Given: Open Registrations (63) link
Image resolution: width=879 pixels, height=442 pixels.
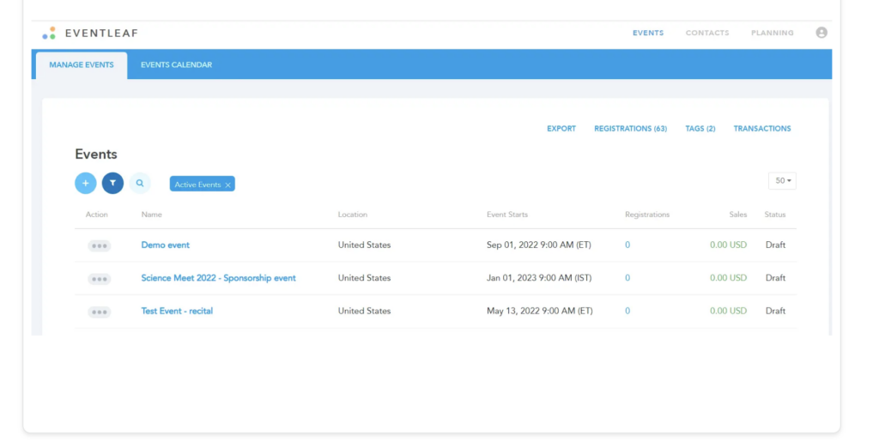Looking at the screenshot, I should pyautogui.click(x=630, y=129).
